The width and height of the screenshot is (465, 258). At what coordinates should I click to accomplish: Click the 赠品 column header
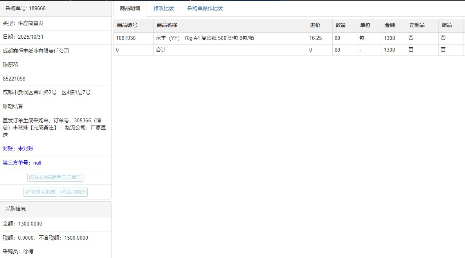[x=447, y=25]
